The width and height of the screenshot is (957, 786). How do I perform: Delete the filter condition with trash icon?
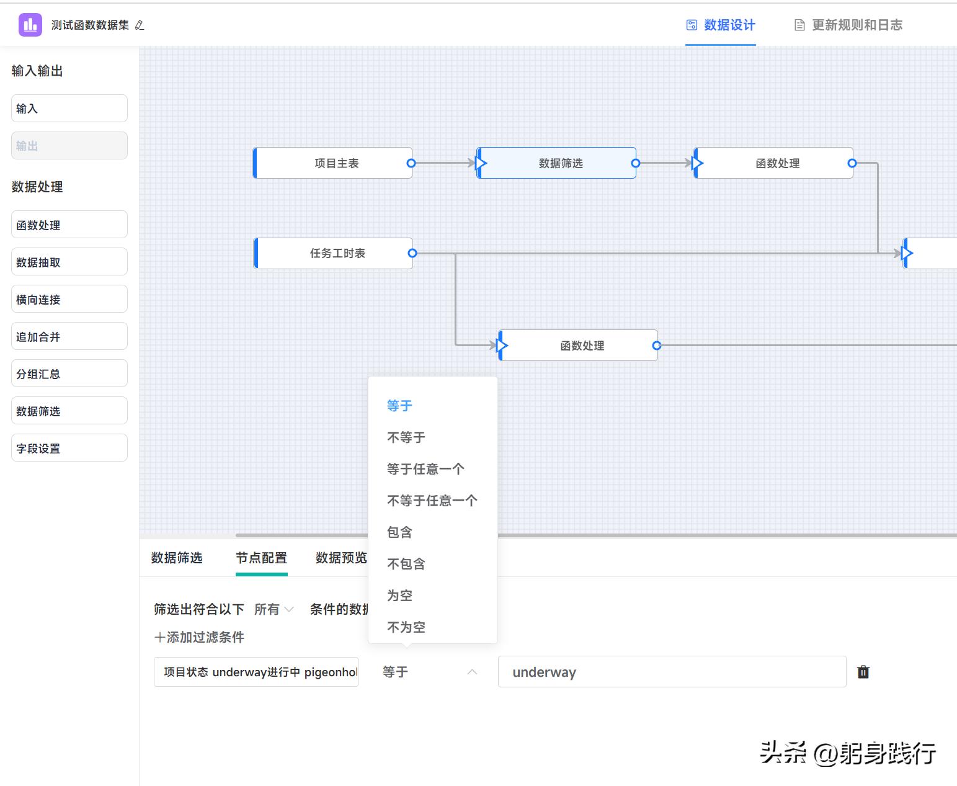point(863,672)
